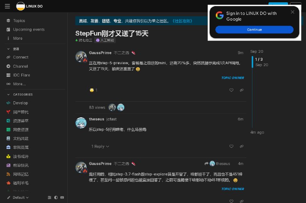This screenshot has height=203, width=306.
Task: Click the 1 / 3 timeline position
Action: pyautogui.click(x=259, y=59)
